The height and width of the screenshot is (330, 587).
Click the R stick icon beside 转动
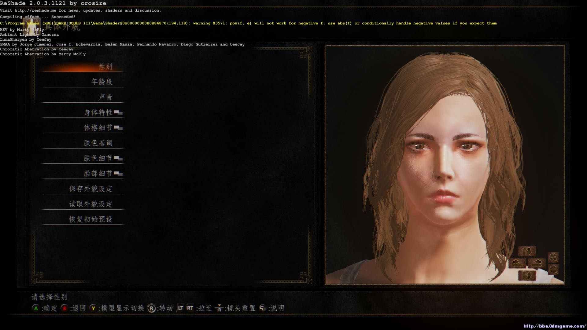tap(151, 308)
